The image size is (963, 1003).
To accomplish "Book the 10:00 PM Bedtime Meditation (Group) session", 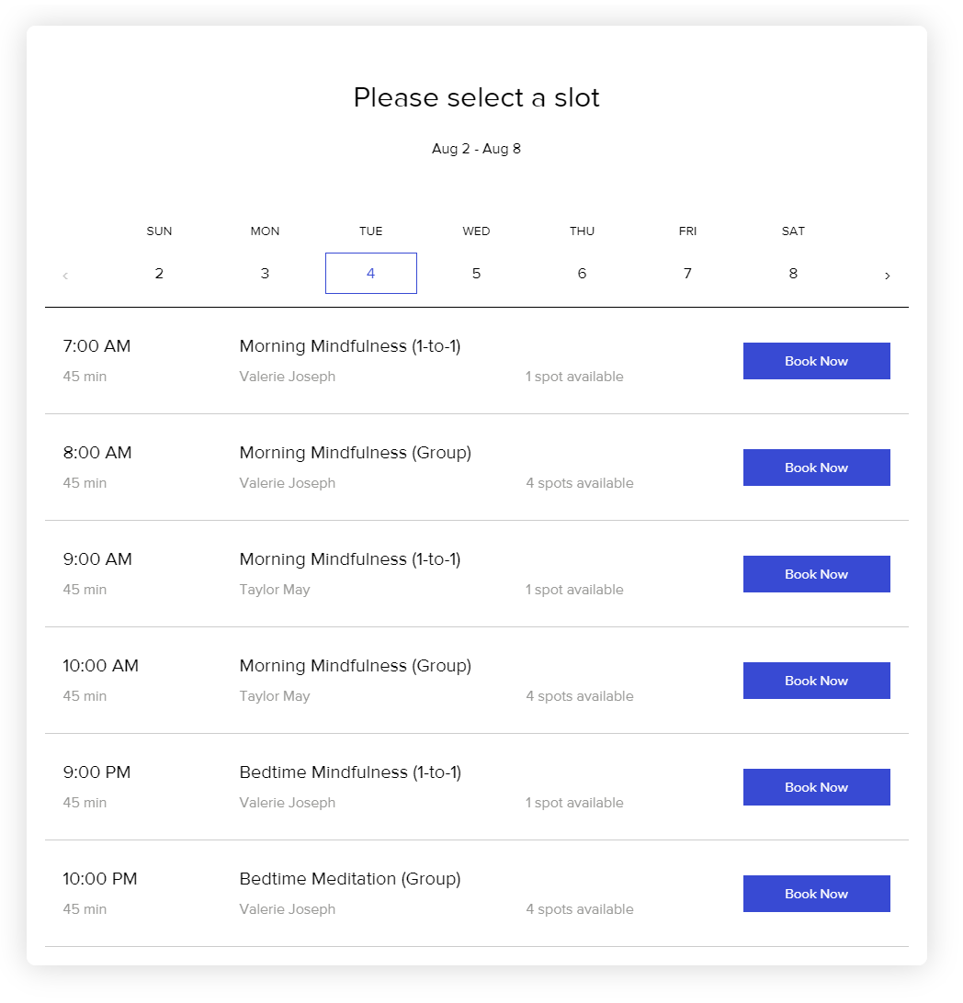I will tap(816, 894).
